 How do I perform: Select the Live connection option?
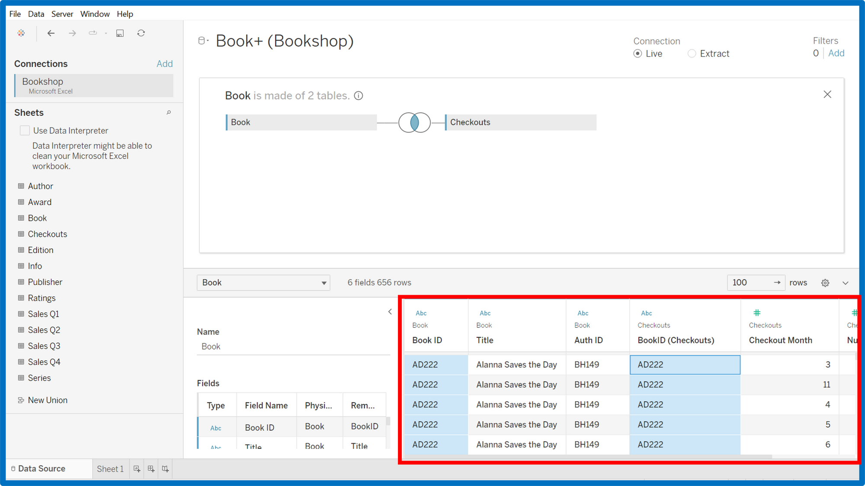click(x=638, y=54)
